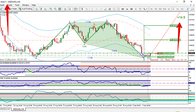This screenshot has width=195, height=112.
Task: Tile chart windows with grid icon
Action: click(x=60, y=9)
